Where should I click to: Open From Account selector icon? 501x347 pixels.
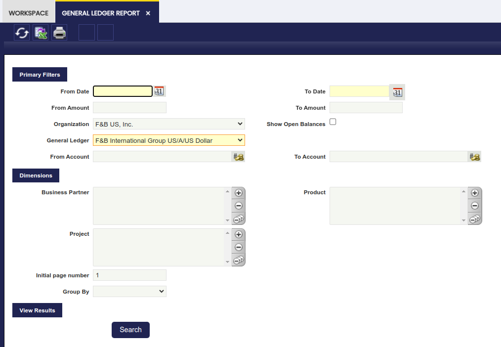pyautogui.click(x=239, y=157)
